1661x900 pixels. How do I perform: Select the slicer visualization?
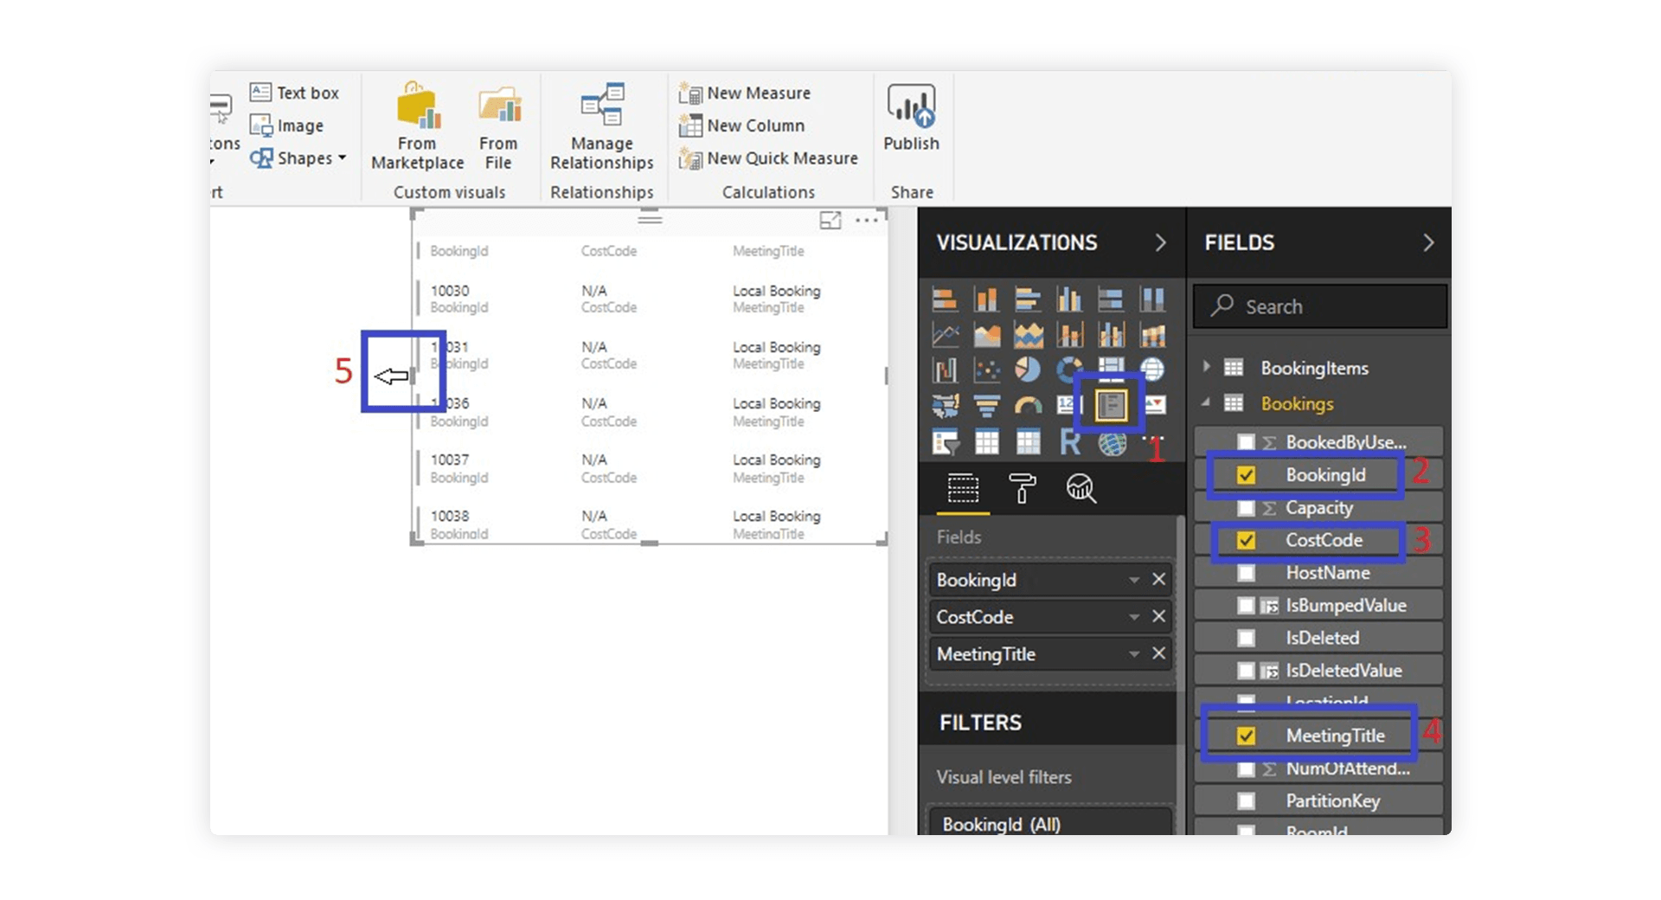945,442
